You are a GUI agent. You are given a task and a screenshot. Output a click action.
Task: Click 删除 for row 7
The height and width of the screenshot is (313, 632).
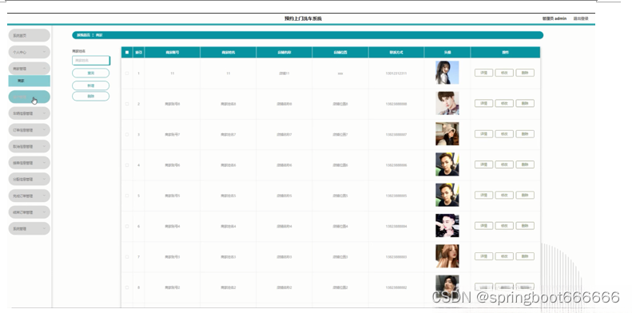point(525,256)
